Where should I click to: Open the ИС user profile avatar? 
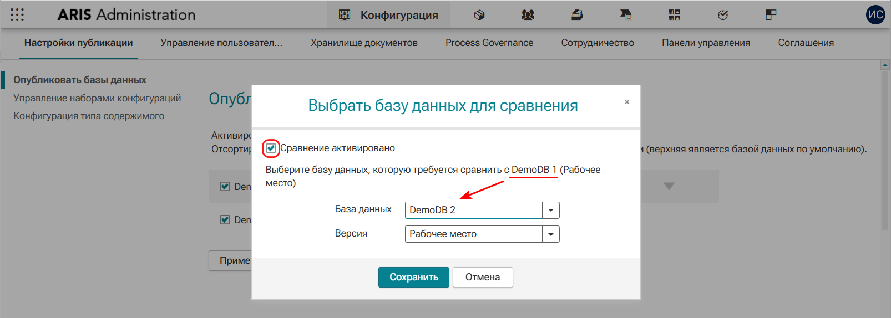tap(875, 15)
